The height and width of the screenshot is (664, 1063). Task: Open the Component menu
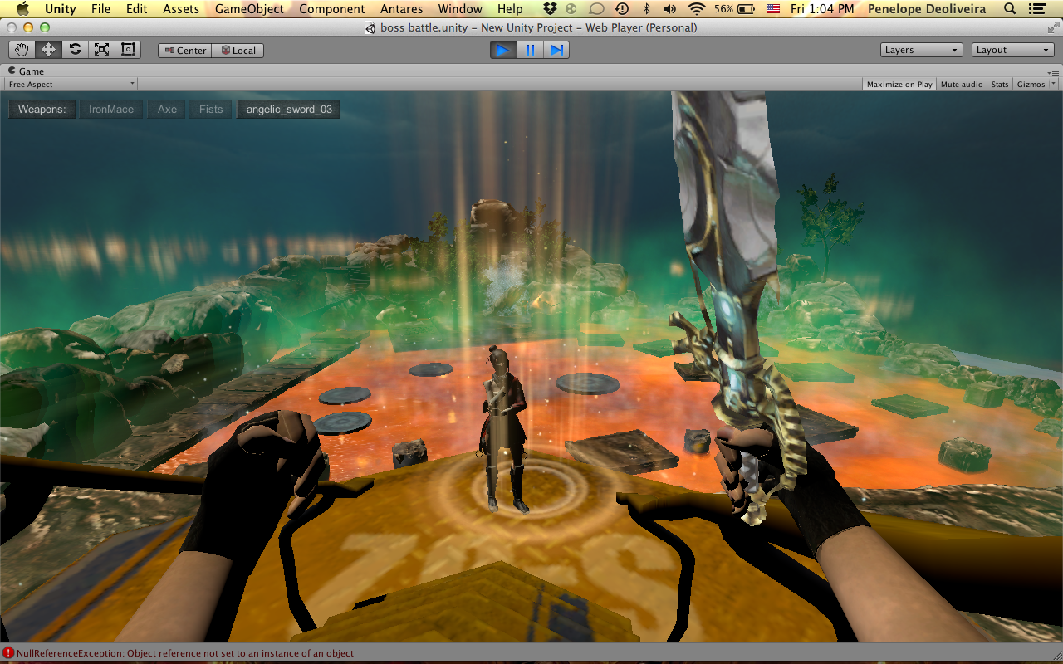point(331,9)
